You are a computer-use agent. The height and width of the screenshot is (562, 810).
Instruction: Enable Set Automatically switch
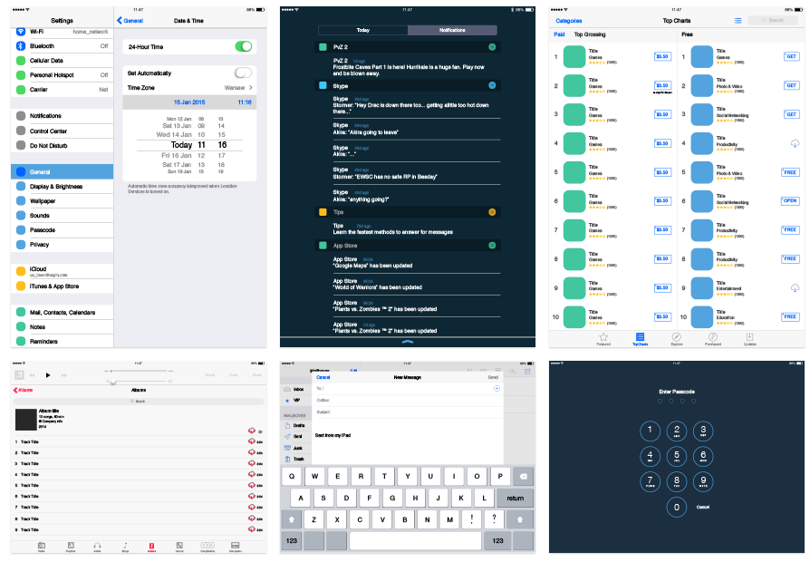(244, 73)
